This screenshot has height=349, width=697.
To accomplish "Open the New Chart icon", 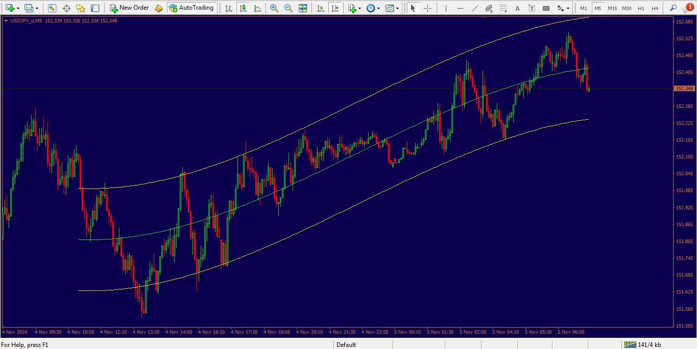I will tap(10, 8).
